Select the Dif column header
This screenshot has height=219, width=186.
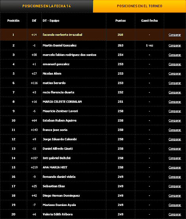click(34, 21)
